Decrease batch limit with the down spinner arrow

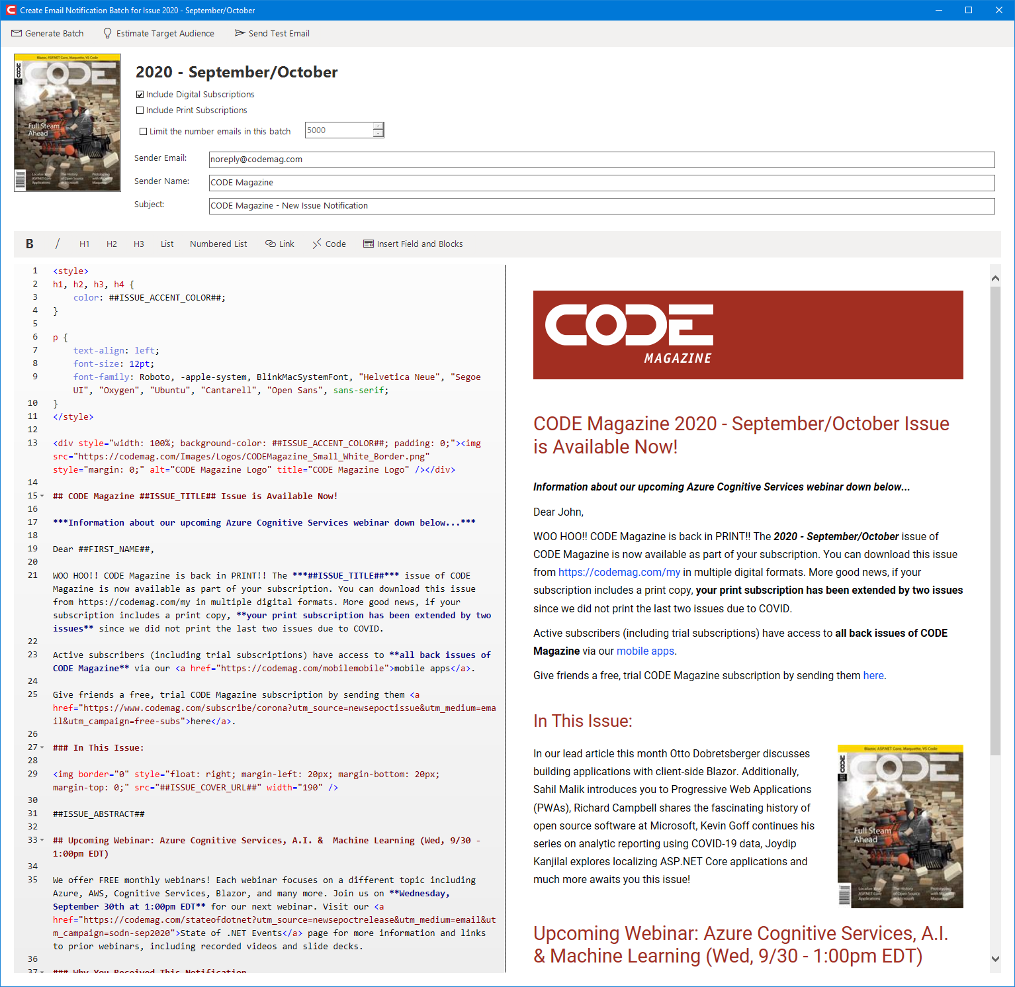[x=378, y=134]
